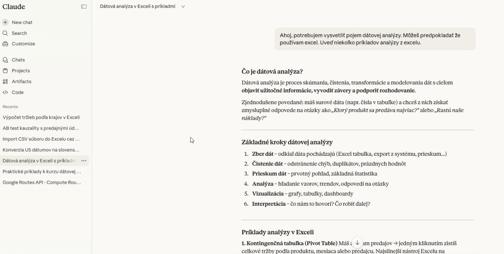Click the Search magnifier icon
The width and height of the screenshot is (504, 254).
[x=5, y=33]
